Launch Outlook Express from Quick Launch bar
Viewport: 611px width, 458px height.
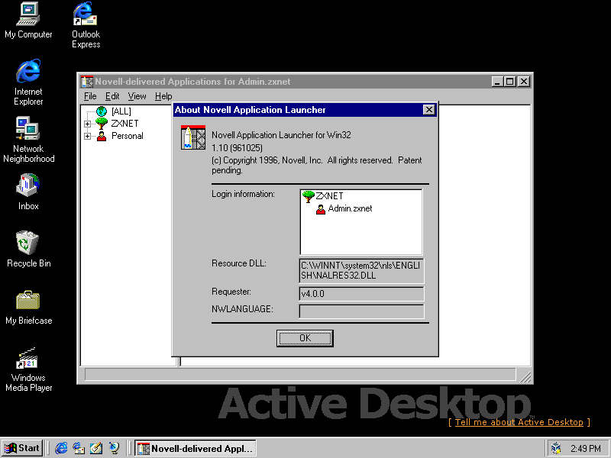(x=79, y=448)
